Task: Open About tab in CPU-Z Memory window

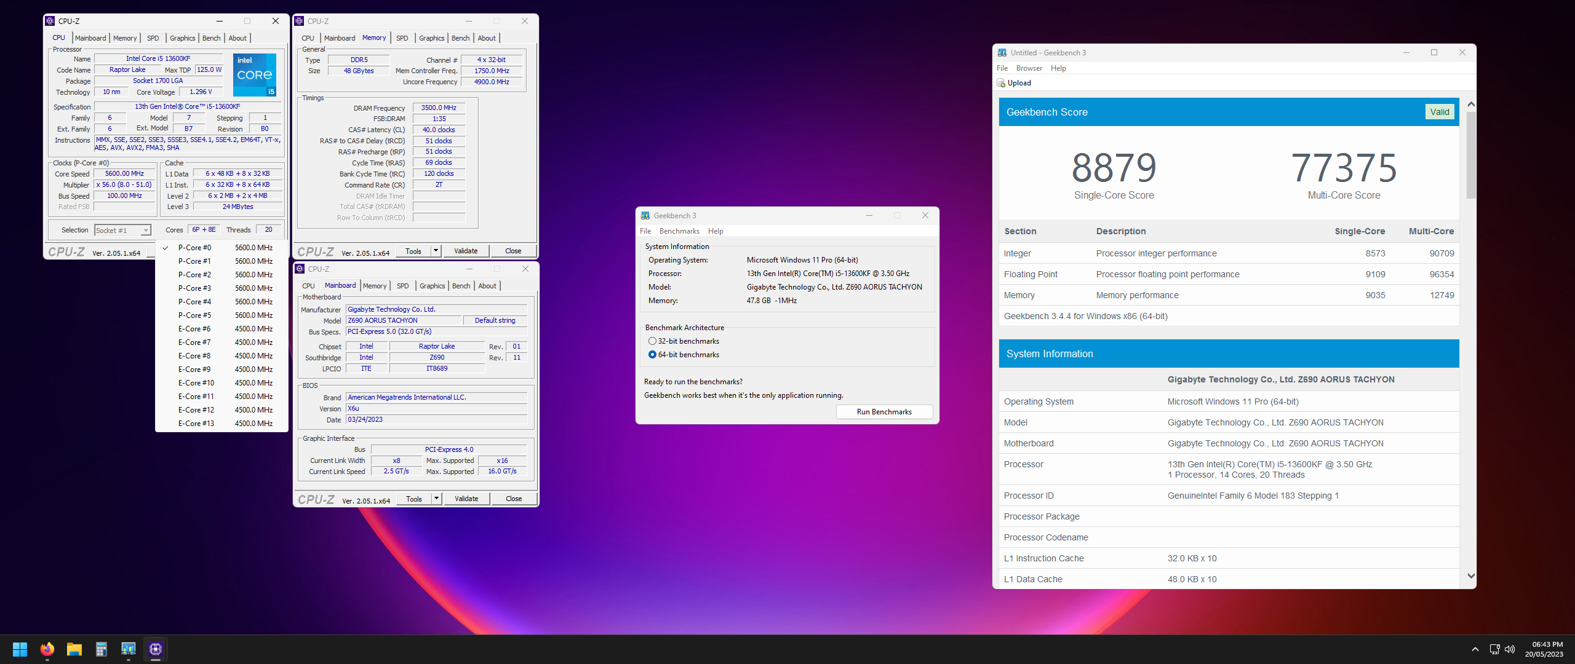Action: 487,38
